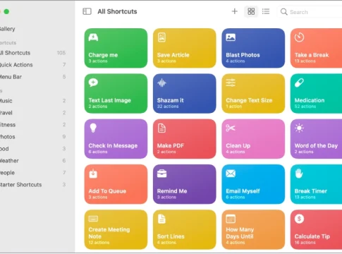Click the page icon on Sort Lines
Image resolution: width=342 pixels, height=254 pixels.
pos(161,219)
